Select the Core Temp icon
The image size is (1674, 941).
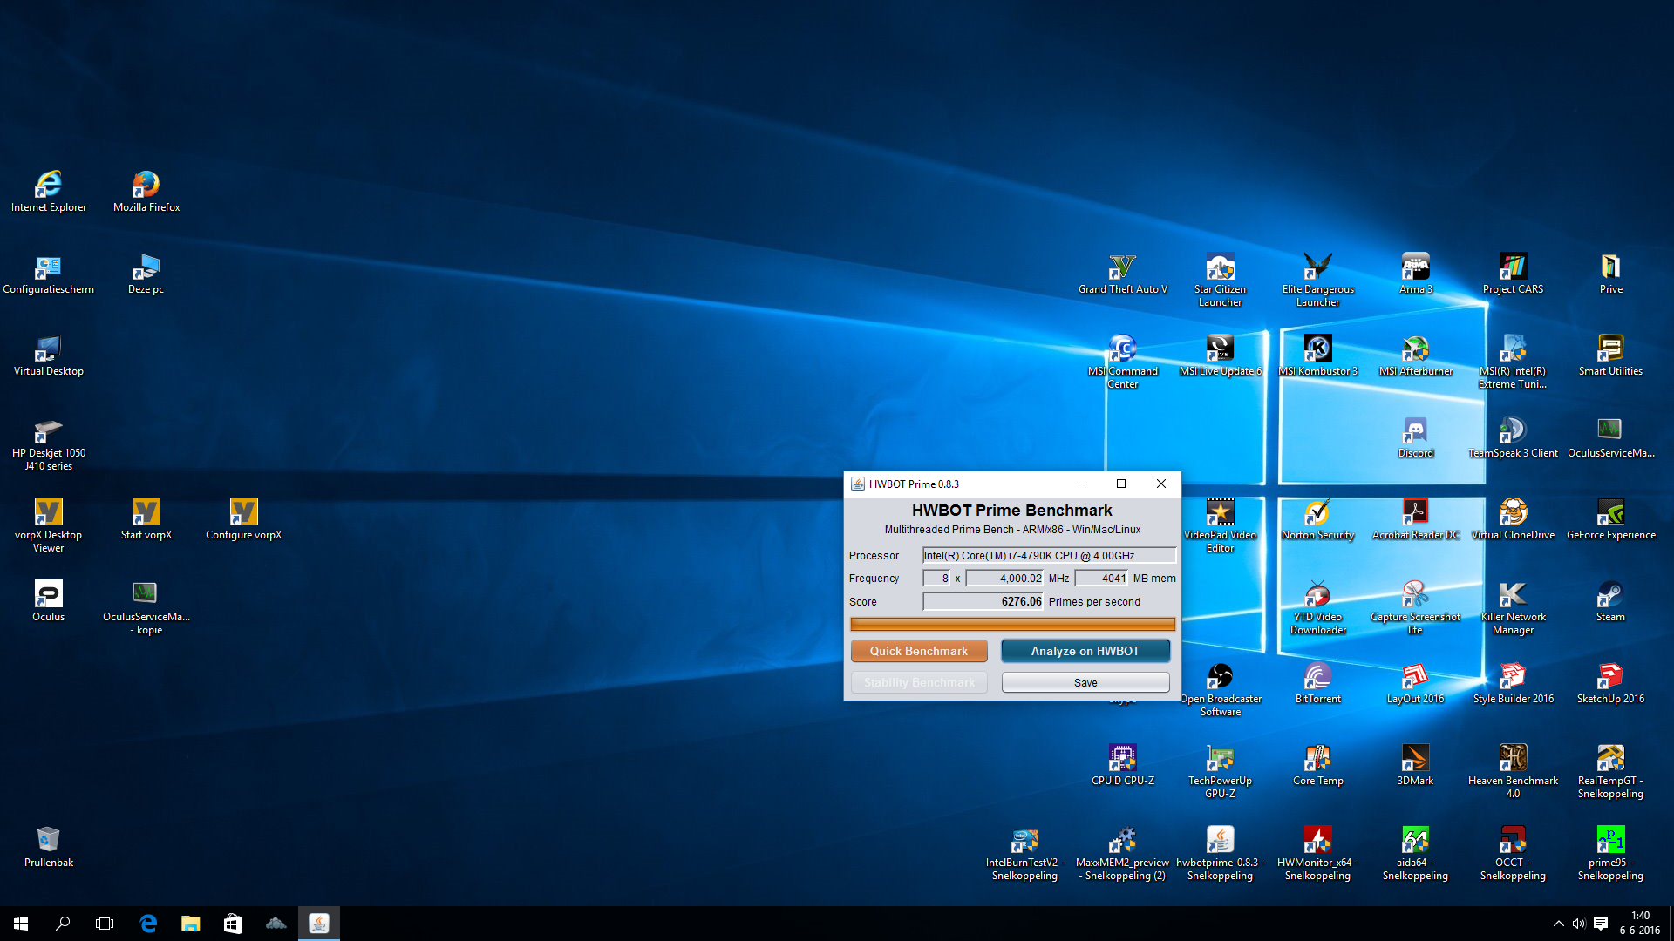coord(1318,765)
